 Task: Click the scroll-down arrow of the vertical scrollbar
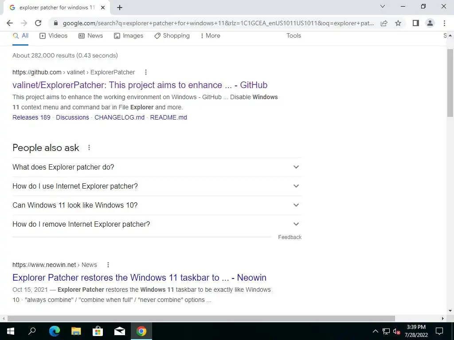(x=450, y=311)
